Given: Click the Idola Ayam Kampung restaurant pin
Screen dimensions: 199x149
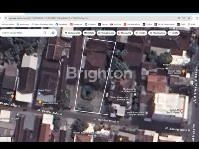Looking at the screenshot, I should coord(40,102).
